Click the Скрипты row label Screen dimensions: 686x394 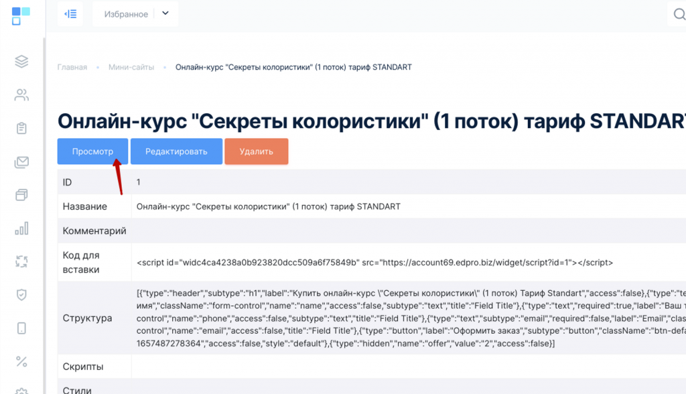tap(83, 367)
